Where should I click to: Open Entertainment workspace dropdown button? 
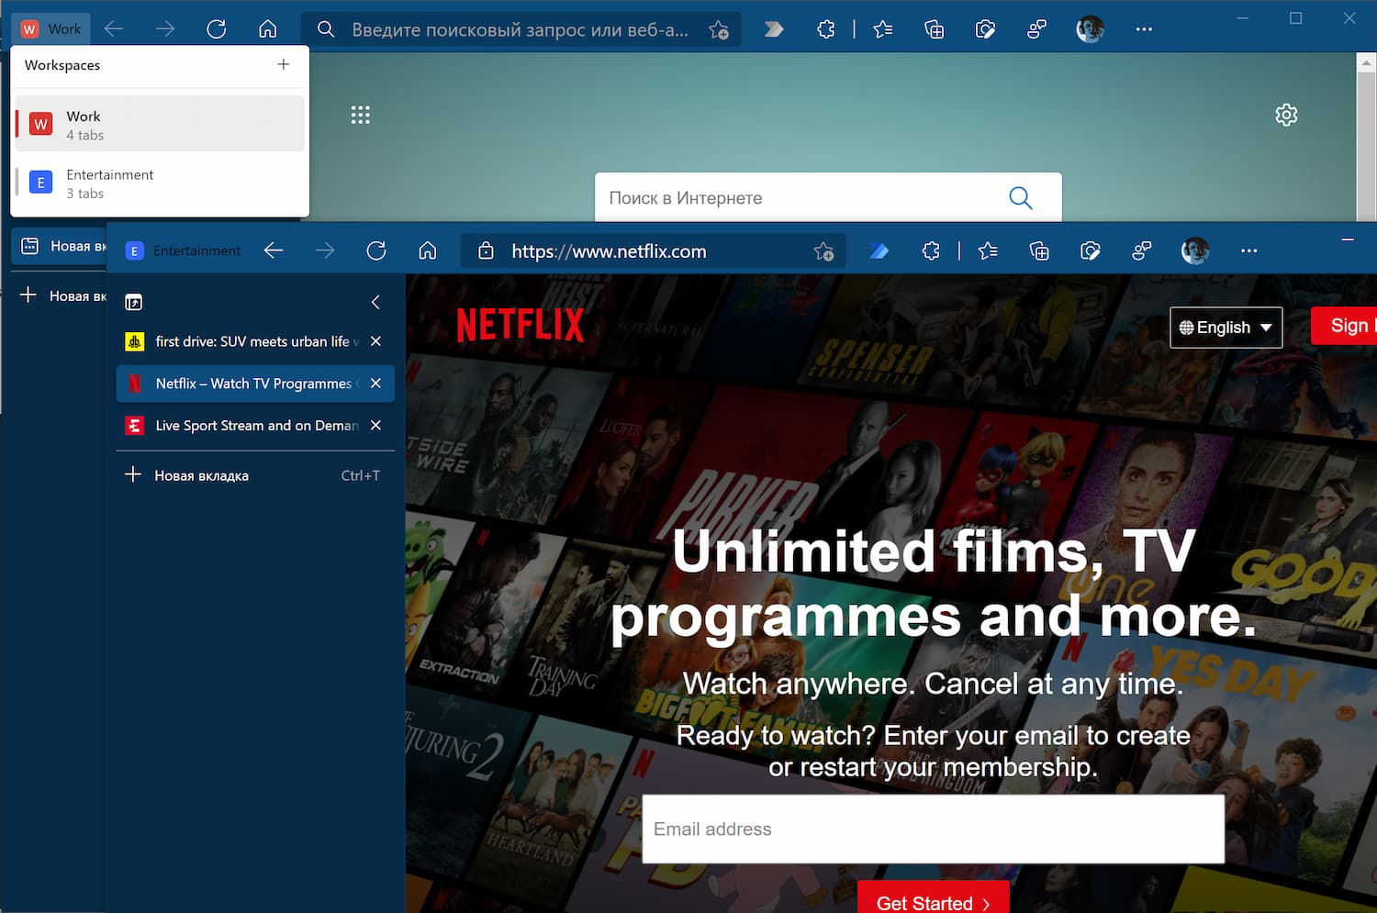tap(183, 251)
